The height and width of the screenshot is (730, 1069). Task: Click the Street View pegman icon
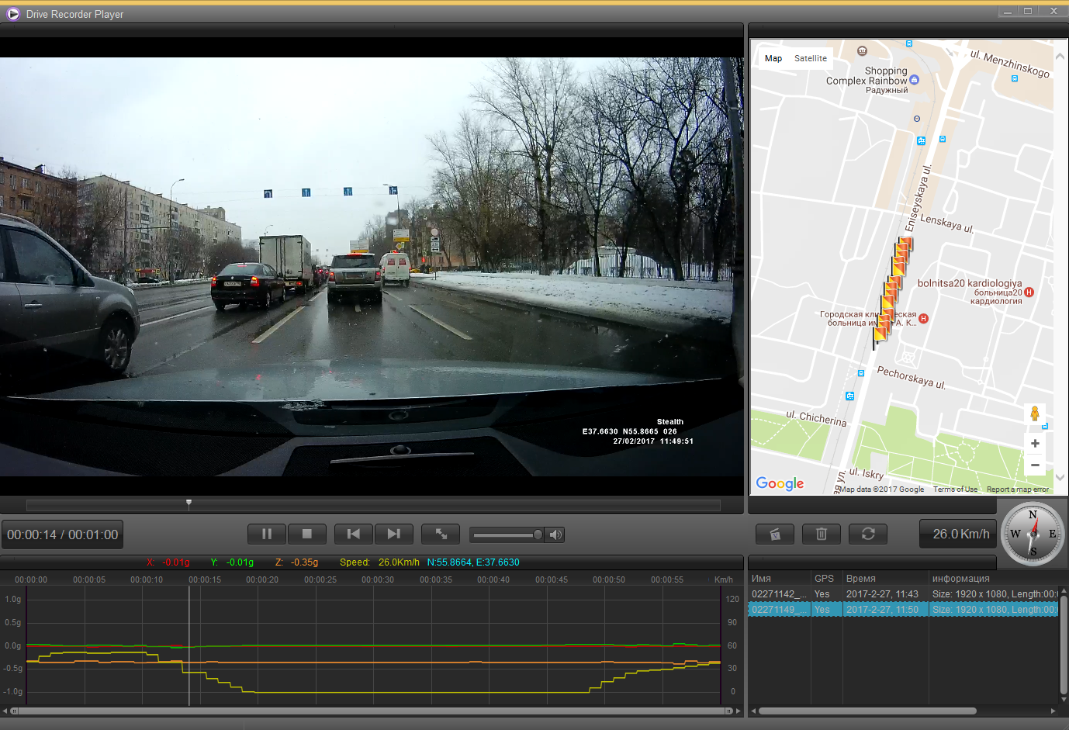(1035, 413)
